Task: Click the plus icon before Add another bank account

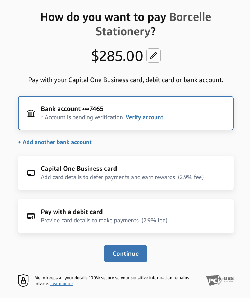Action: 19,142
